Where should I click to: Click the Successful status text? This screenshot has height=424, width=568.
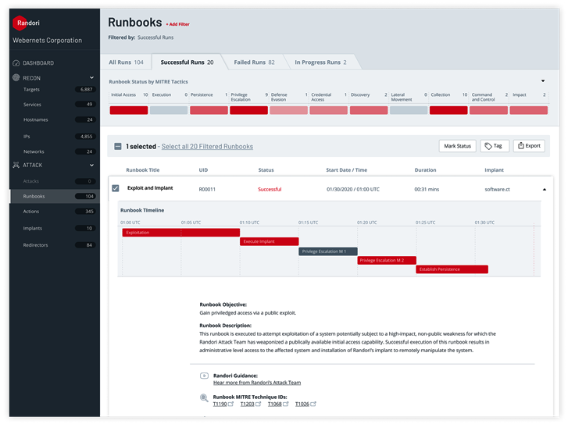coord(270,190)
